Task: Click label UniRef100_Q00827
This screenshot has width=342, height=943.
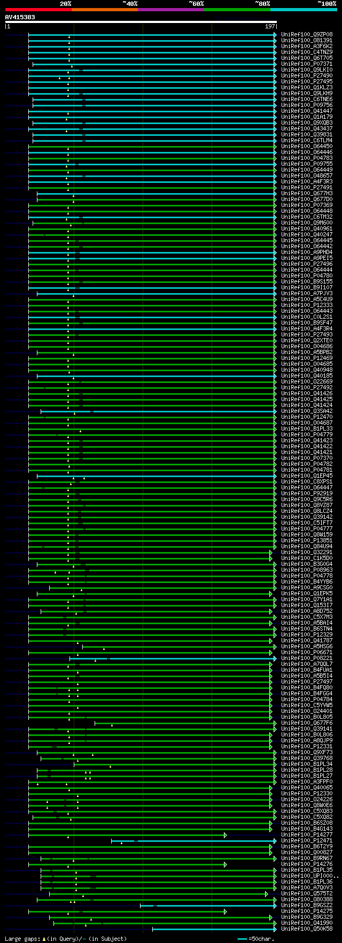Action: (x=307, y=852)
